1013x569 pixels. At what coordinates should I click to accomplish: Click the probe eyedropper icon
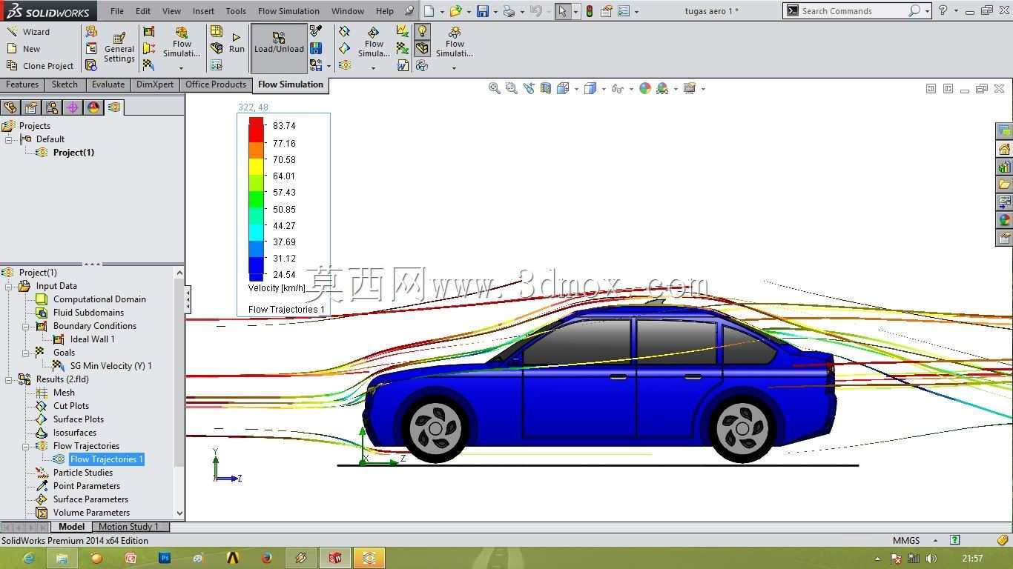point(316,31)
